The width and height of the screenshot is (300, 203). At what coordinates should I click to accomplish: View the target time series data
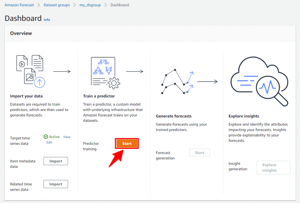click(67, 137)
